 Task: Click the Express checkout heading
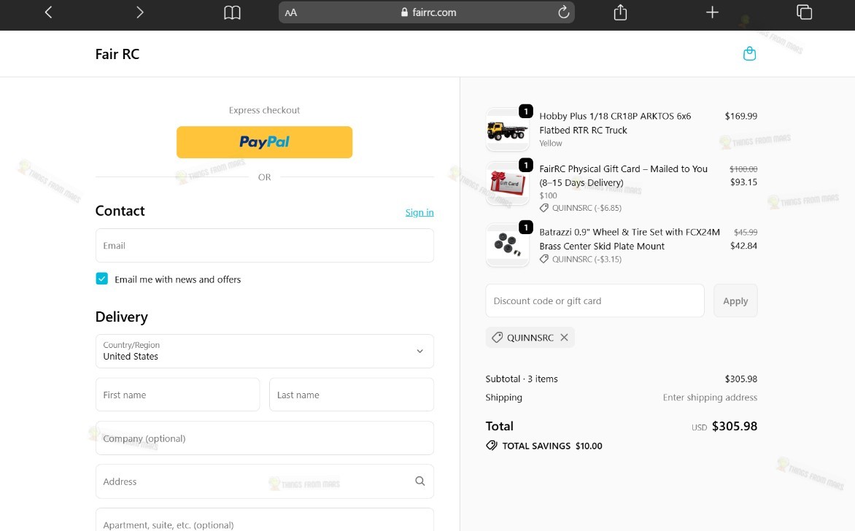pyautogui.click(x=265, y=110)
